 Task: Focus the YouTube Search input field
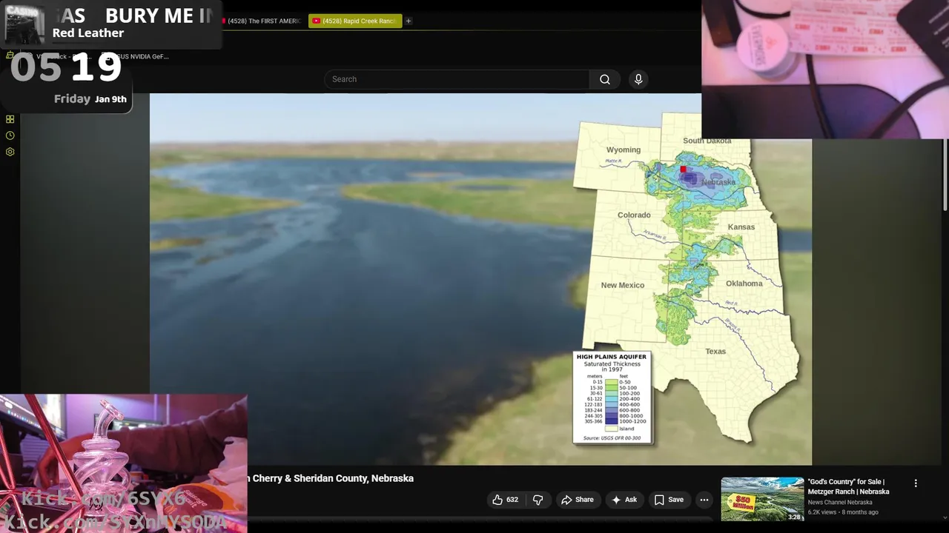click(x=457, y=79)
